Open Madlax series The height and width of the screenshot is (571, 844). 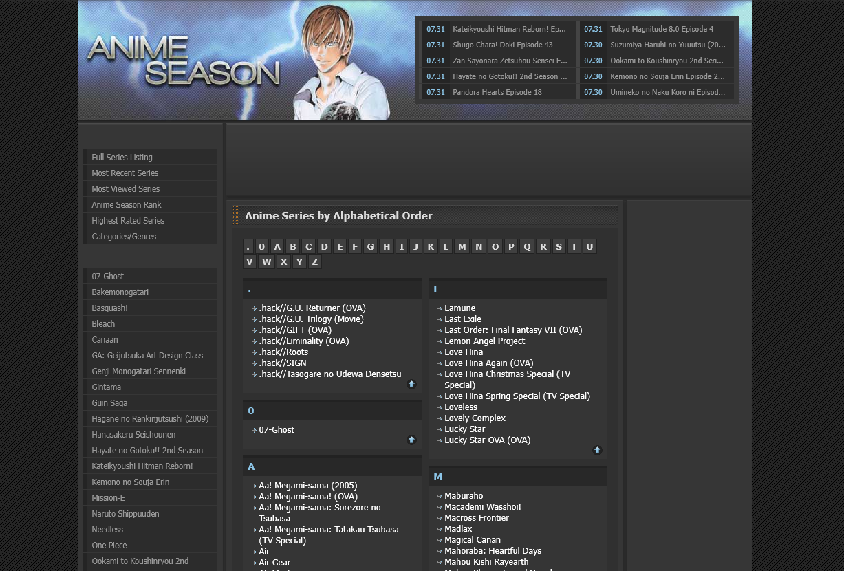click(x=458, y=529)
